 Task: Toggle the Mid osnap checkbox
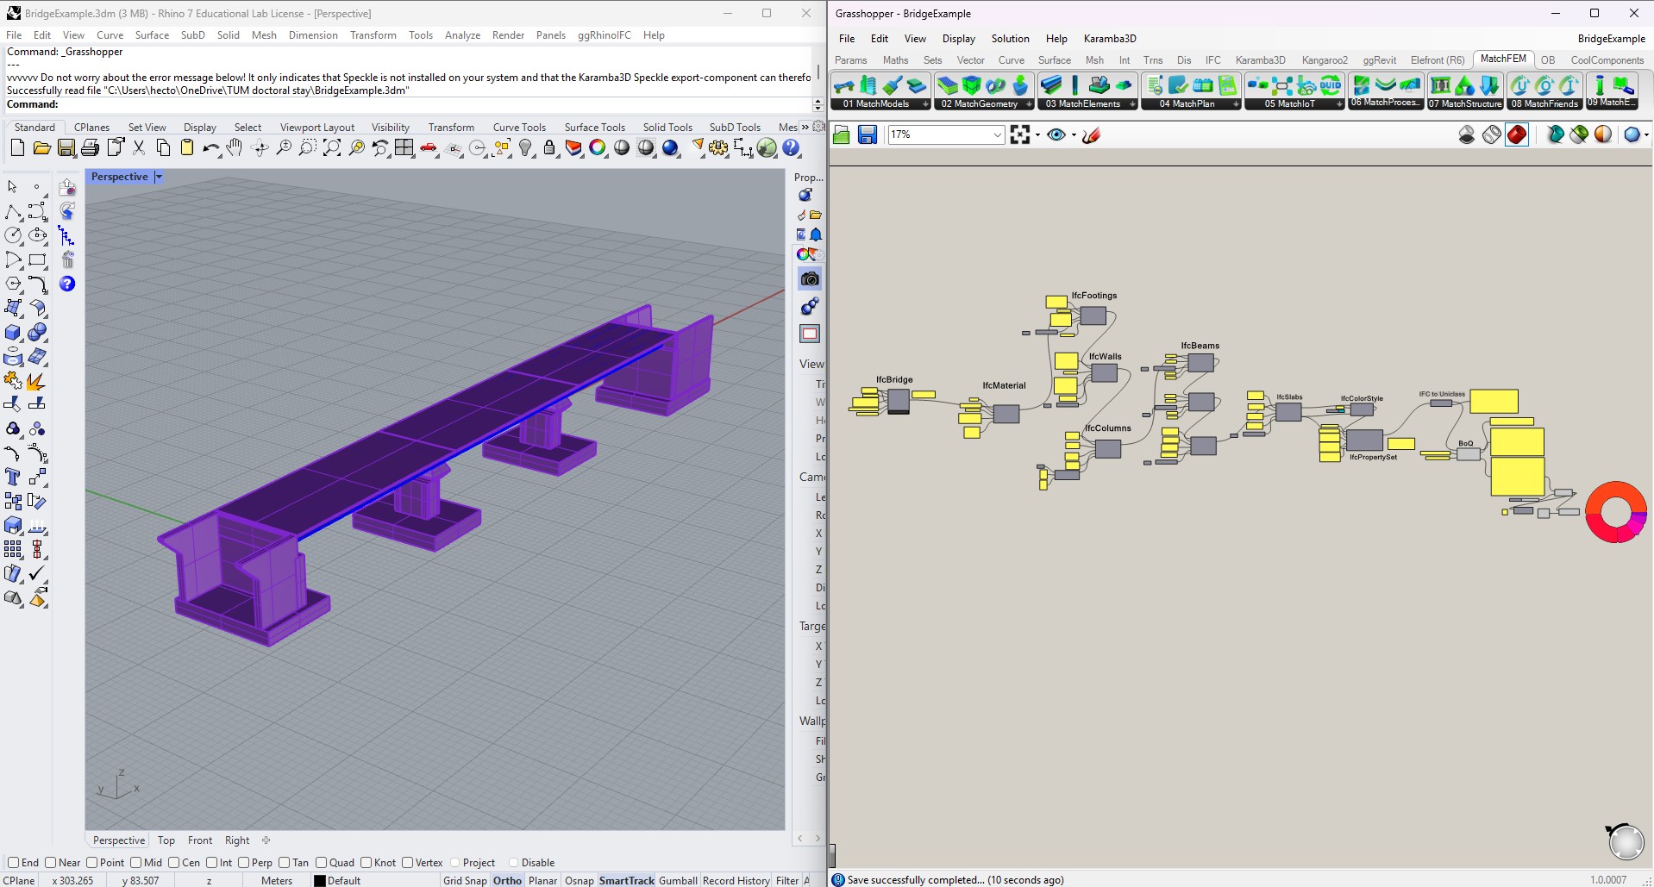[x=136, y=863]
